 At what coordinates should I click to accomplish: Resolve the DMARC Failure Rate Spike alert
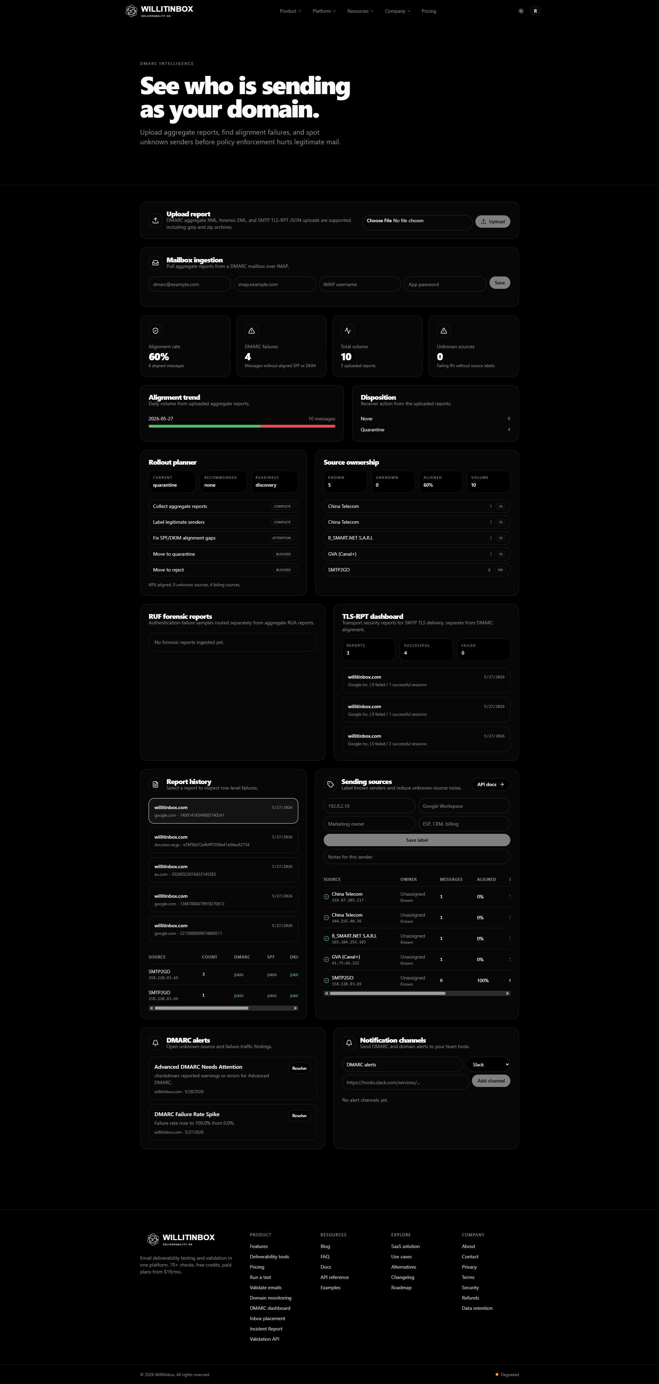pyautogui.click(x=299, y=1115)
